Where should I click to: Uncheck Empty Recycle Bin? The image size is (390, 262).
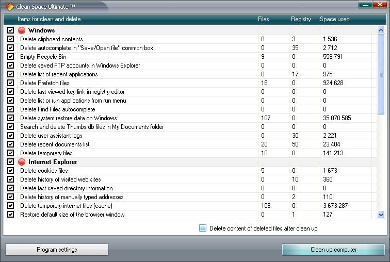[10, 57]
